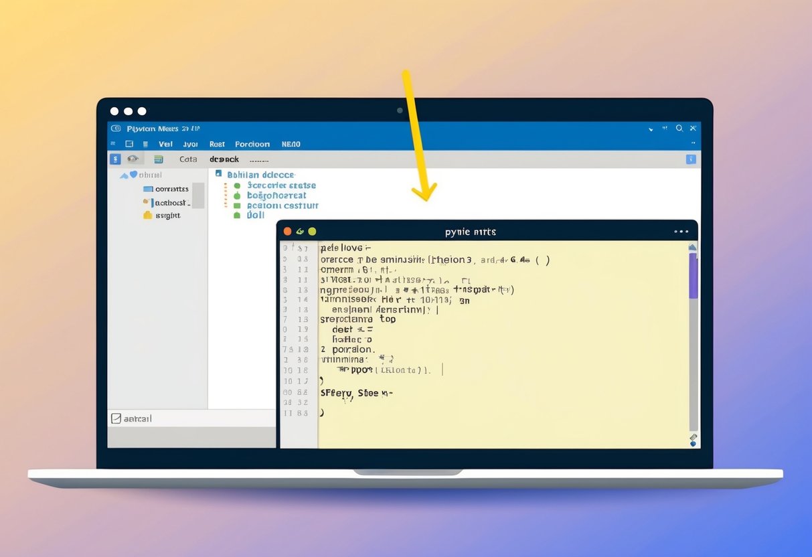Click the file icon next to Bohilan ddecce
Viewport: 812px width, 557px height.
click(x=218, y=173)
